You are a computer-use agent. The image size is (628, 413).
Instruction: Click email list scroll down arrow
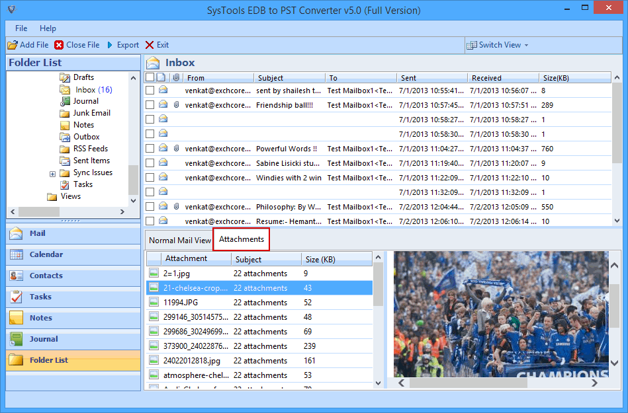[617, 221]
